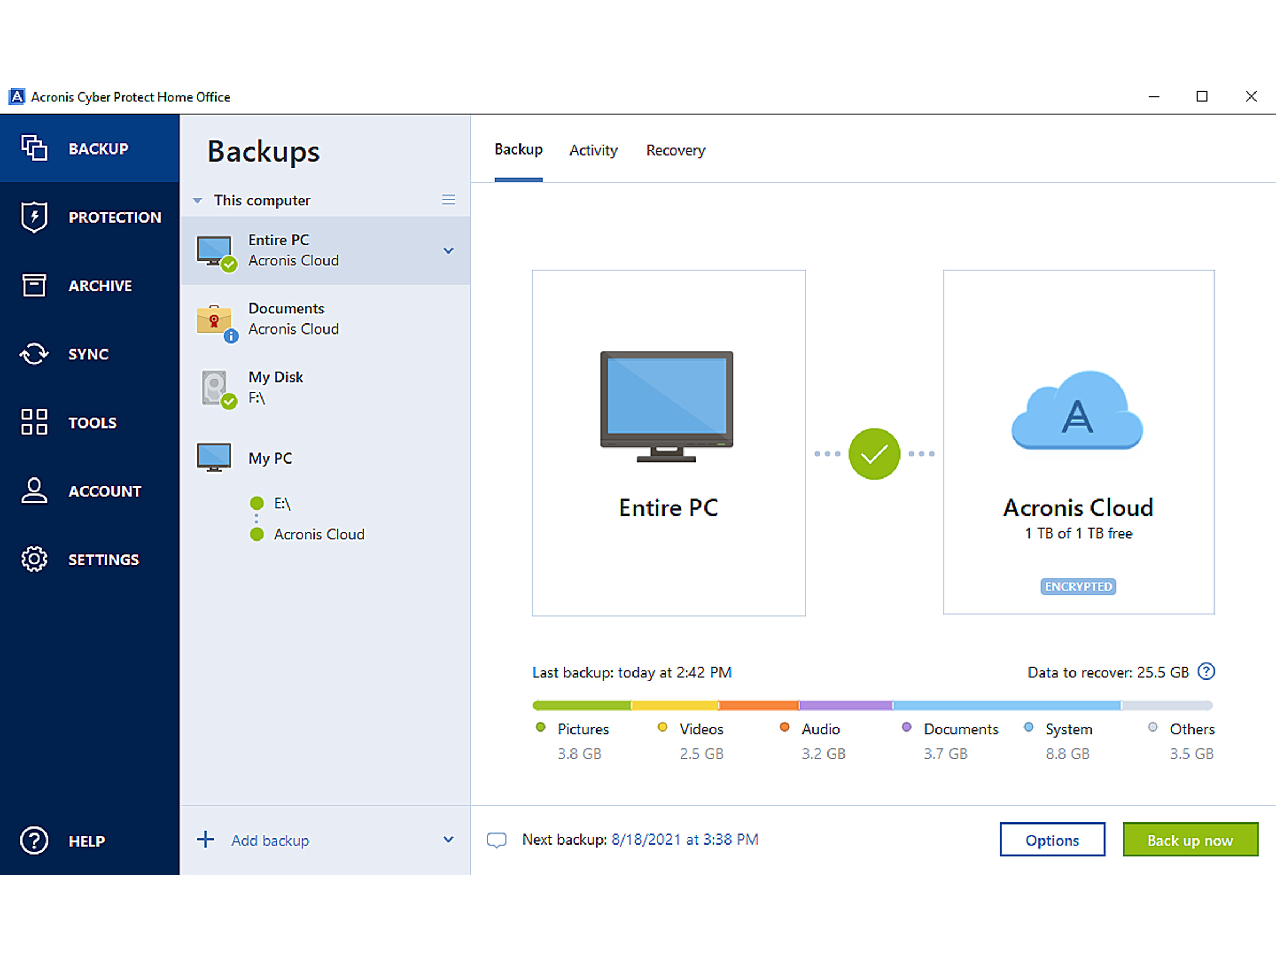Open the Protection shield icon
The height and width of the screenshot is (957, 1276).
pos(34,217)
